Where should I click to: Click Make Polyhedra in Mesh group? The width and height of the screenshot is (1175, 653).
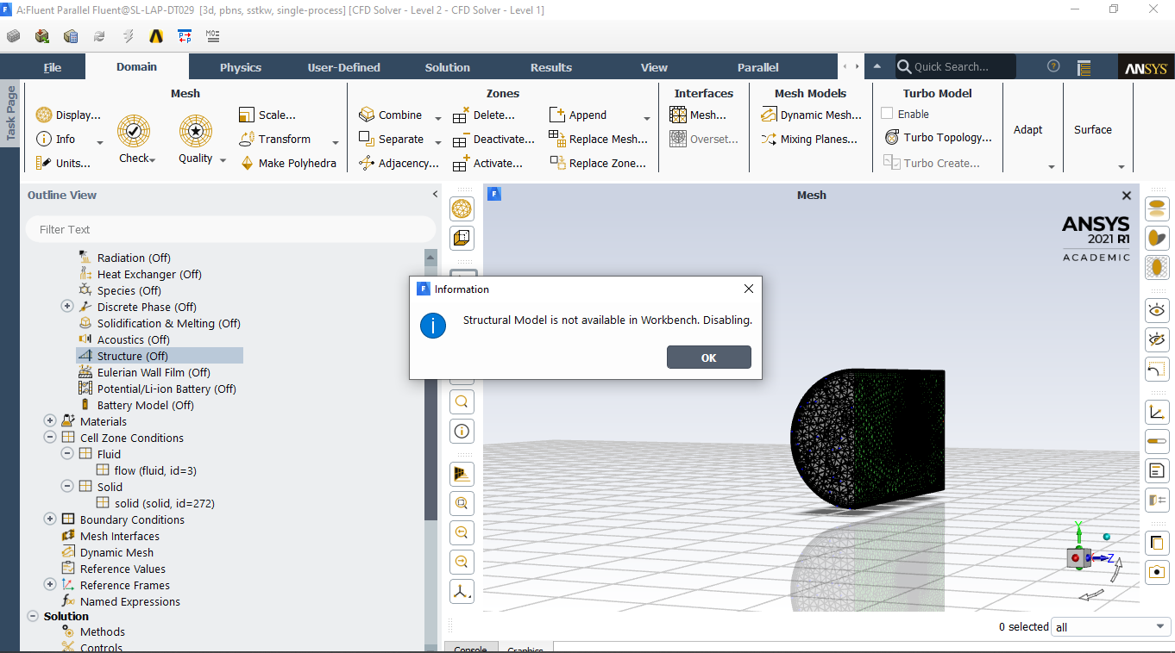(x=287, y=163)
